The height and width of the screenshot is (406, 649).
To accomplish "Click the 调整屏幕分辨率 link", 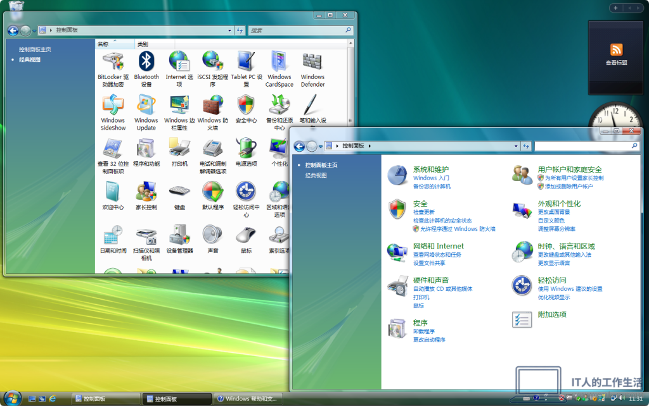I will click(x=556, y=229).
